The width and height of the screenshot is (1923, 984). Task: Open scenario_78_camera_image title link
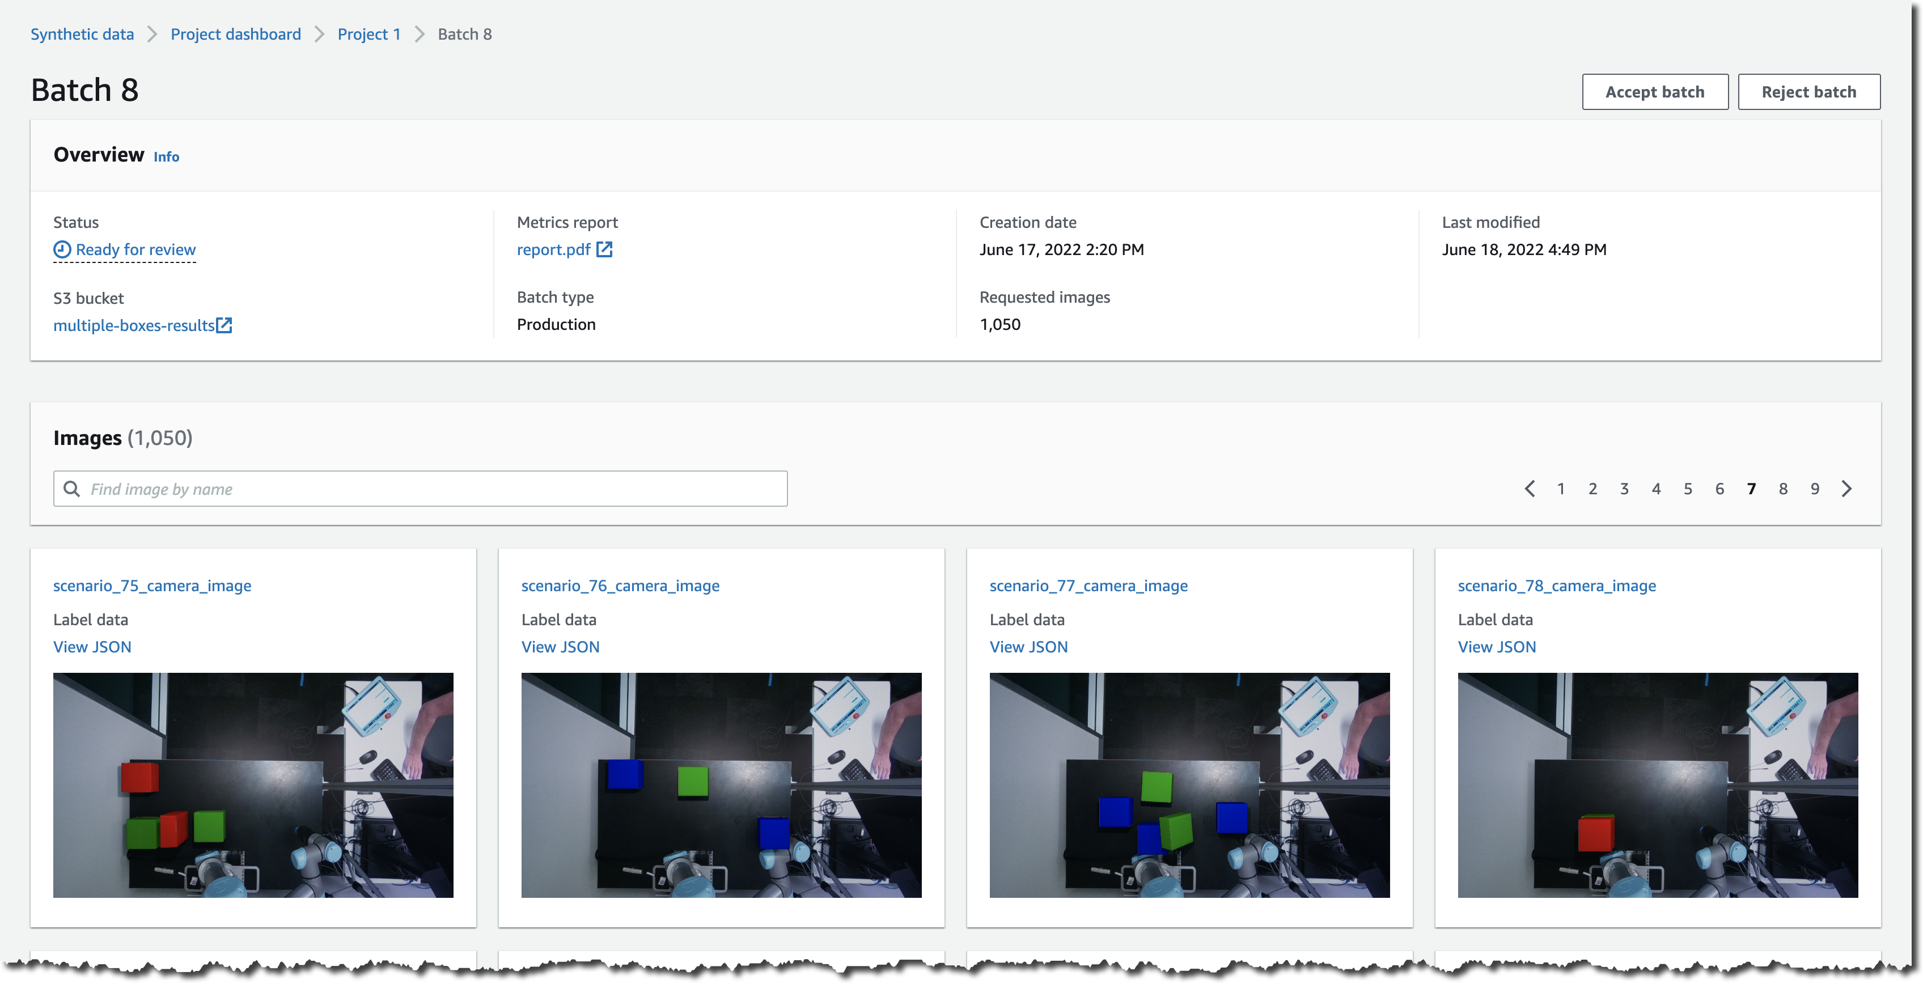[x=1556, y=586]
